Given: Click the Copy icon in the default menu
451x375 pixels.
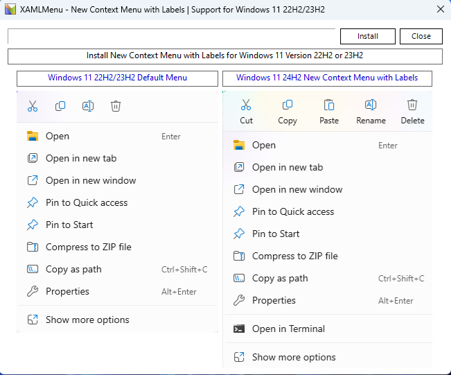Looking at the screenshot, I should point(60,106).
